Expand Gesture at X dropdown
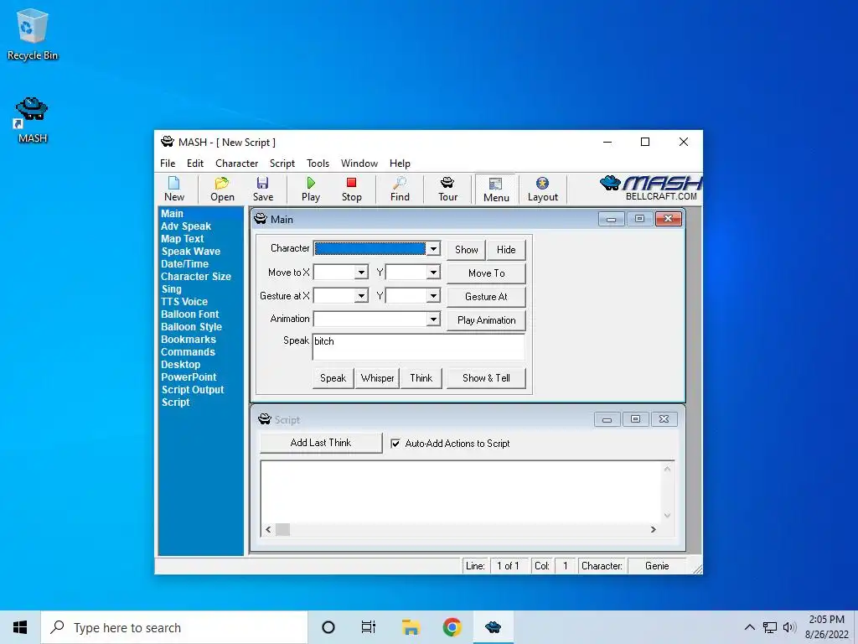 click(x=361, y=296)
